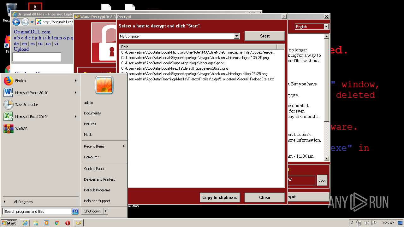Select the pt-br.js path row
Screen dimensions: 404x227
coord(174,63)
